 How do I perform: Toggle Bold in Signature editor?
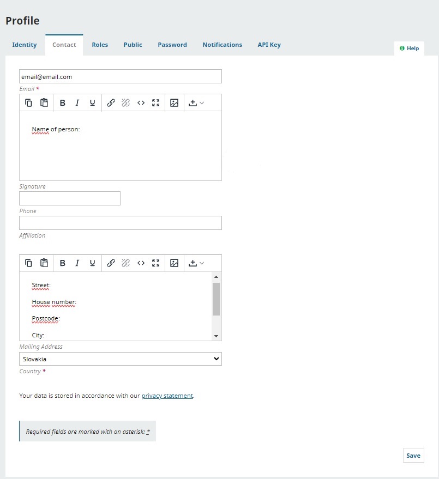62,103
